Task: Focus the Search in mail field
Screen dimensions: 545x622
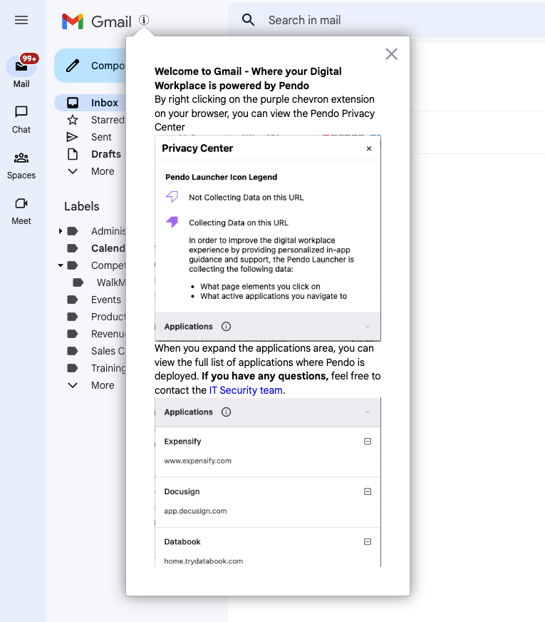Action: (x=386, y=20)
